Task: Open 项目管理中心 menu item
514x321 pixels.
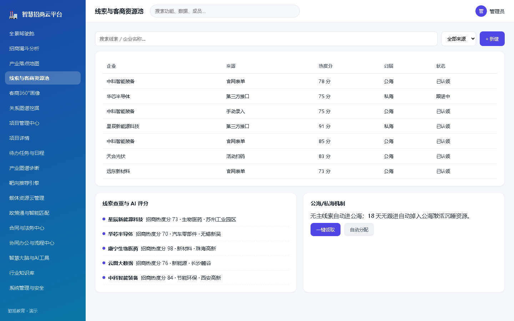Action: point(43,123)
